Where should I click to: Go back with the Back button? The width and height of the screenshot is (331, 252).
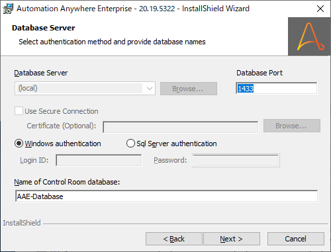[x=174, y=239]
